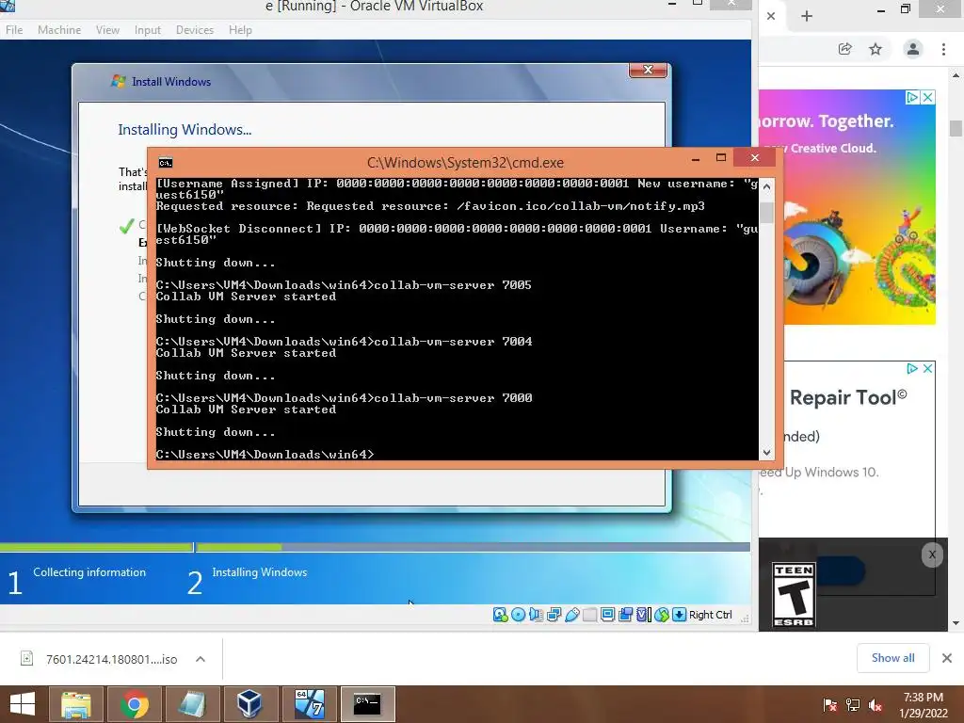The image size is (964, 723).
Task: Open the Chrome three-dot menu
Action: point(943,49)
